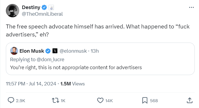Open the @TheOmniLiberal handle link

coord(42,14)
